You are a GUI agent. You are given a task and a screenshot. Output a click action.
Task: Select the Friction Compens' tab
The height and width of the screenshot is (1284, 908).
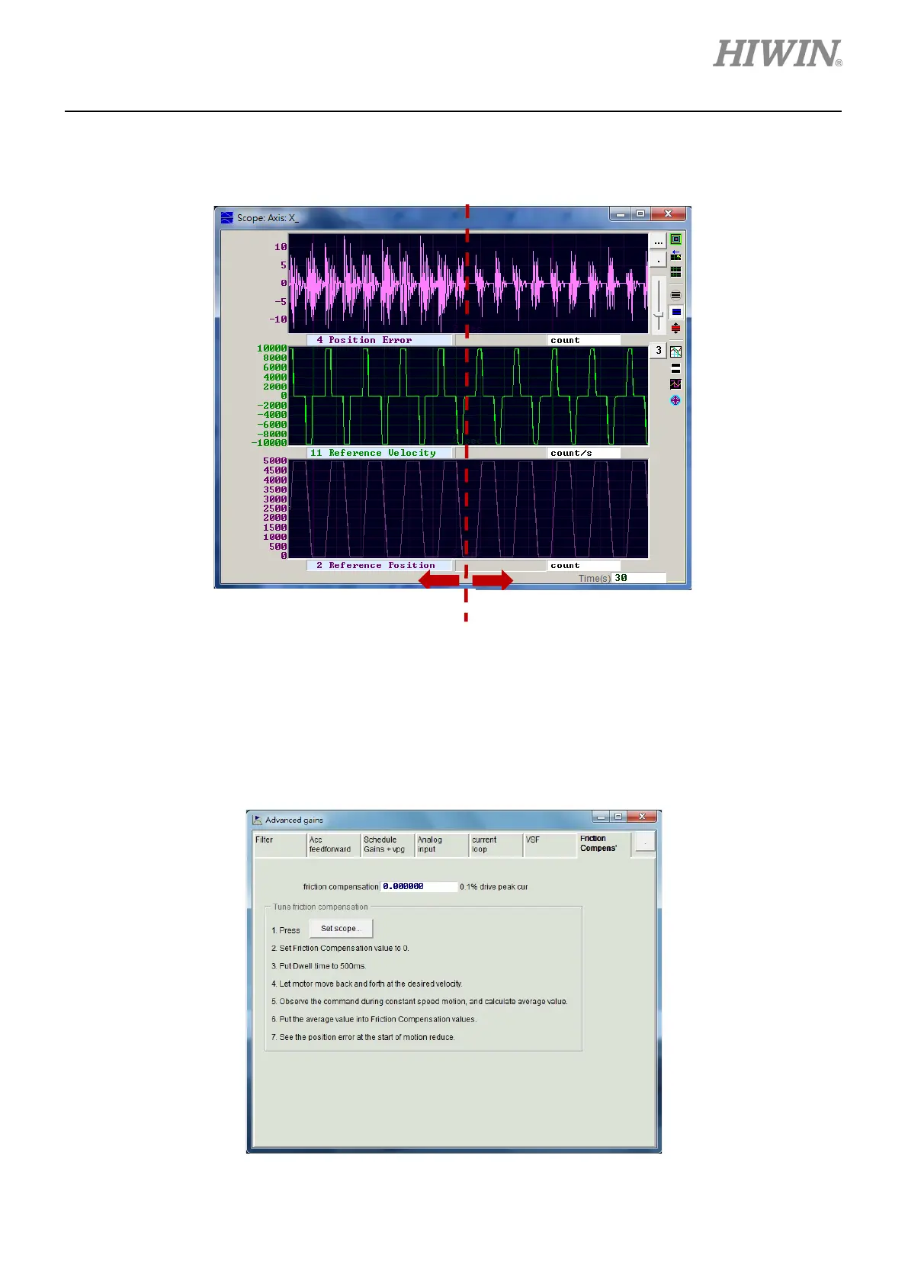pyautogui.click(x=605, y=844)
